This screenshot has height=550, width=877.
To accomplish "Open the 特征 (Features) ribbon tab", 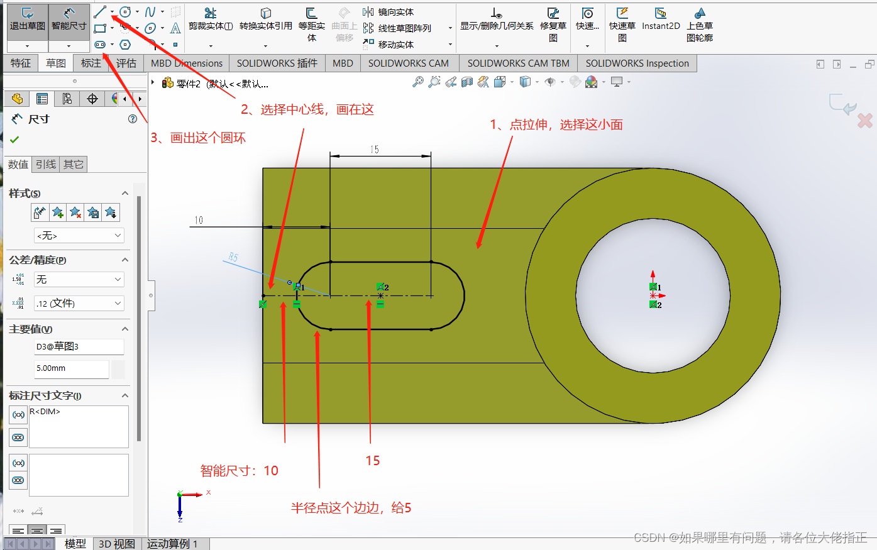I will [21, 63].
